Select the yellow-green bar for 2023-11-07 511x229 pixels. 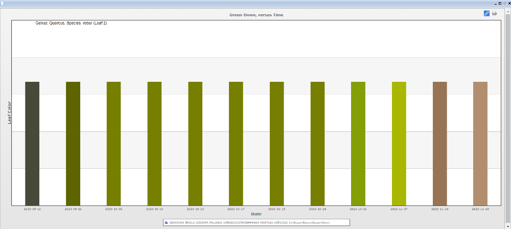pyautogui.click(x=399, y=143)
